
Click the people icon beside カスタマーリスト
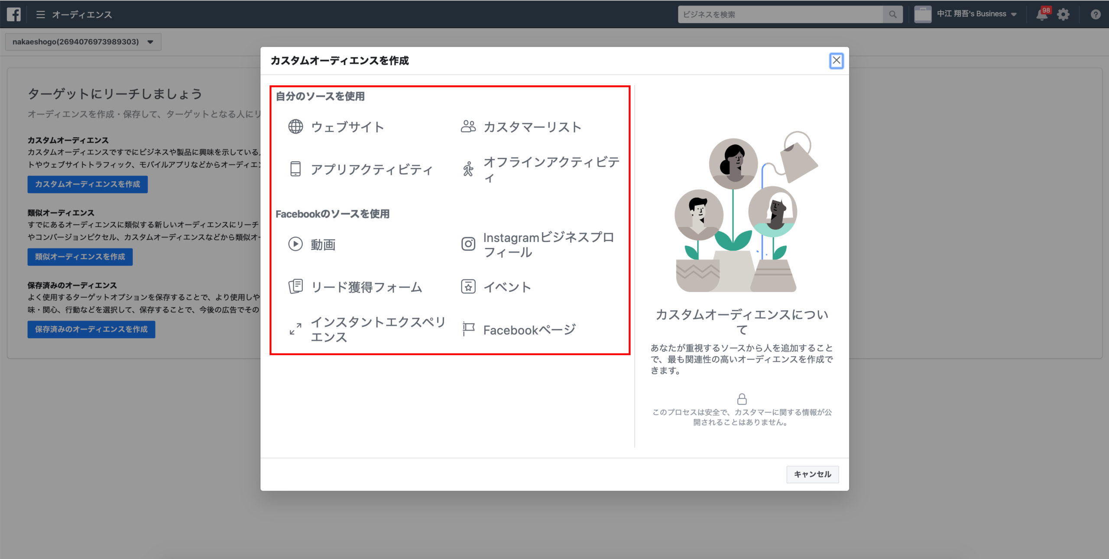coord(468,127)
